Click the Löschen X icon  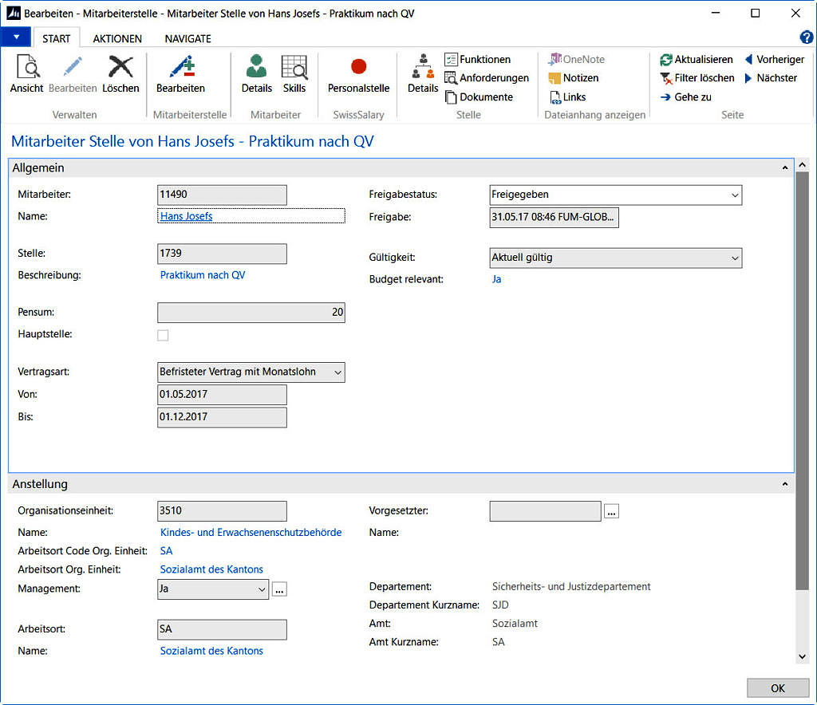(120, 67)
